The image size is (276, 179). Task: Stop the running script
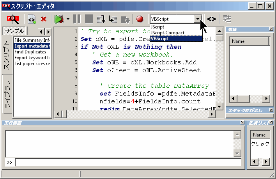(x=89, y=19)
